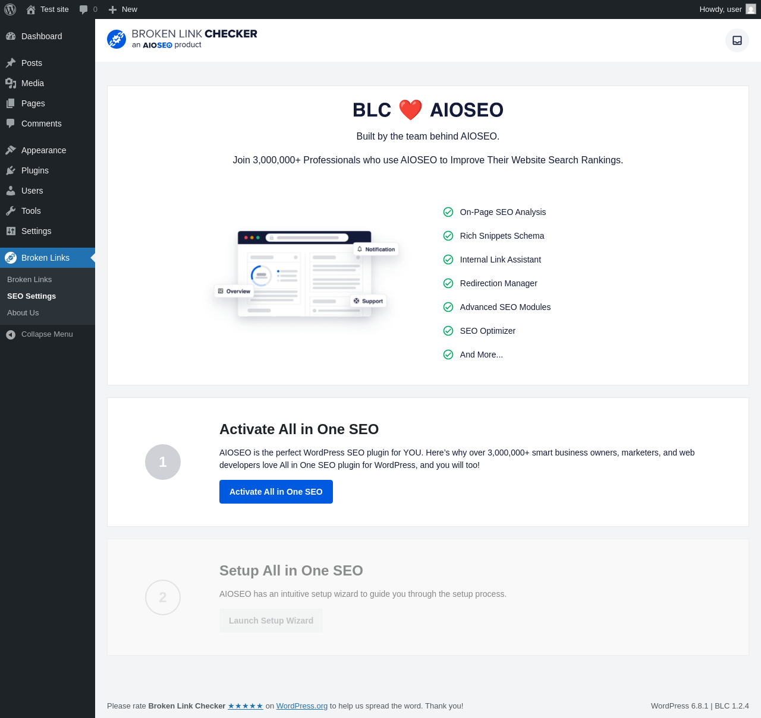The height and width of the screenshot is (718, 761).
Task: Click the checkmark icon beside Internal Link Assistant
Action: (448, 260)
